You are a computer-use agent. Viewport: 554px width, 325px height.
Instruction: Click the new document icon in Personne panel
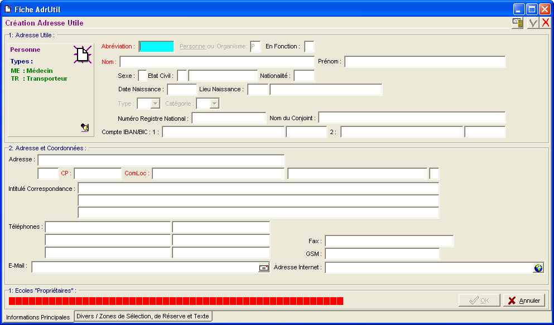[83, 55]
